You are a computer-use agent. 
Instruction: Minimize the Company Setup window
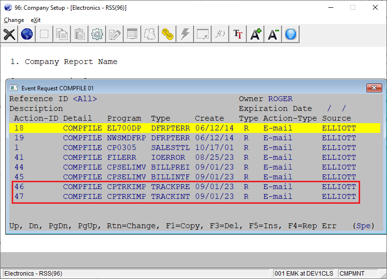(331, 7)
